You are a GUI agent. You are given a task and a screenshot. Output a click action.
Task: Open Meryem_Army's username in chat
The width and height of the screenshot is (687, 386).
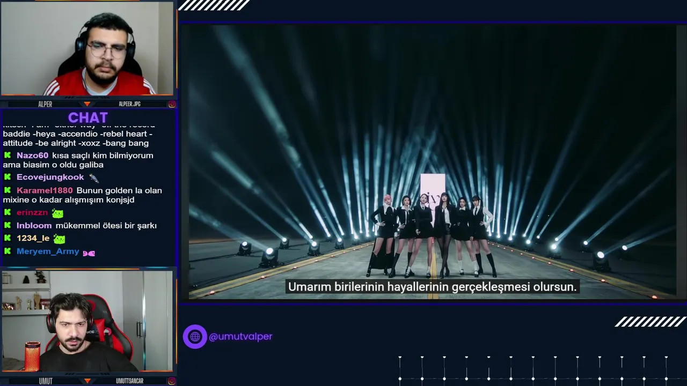point(48,251)
